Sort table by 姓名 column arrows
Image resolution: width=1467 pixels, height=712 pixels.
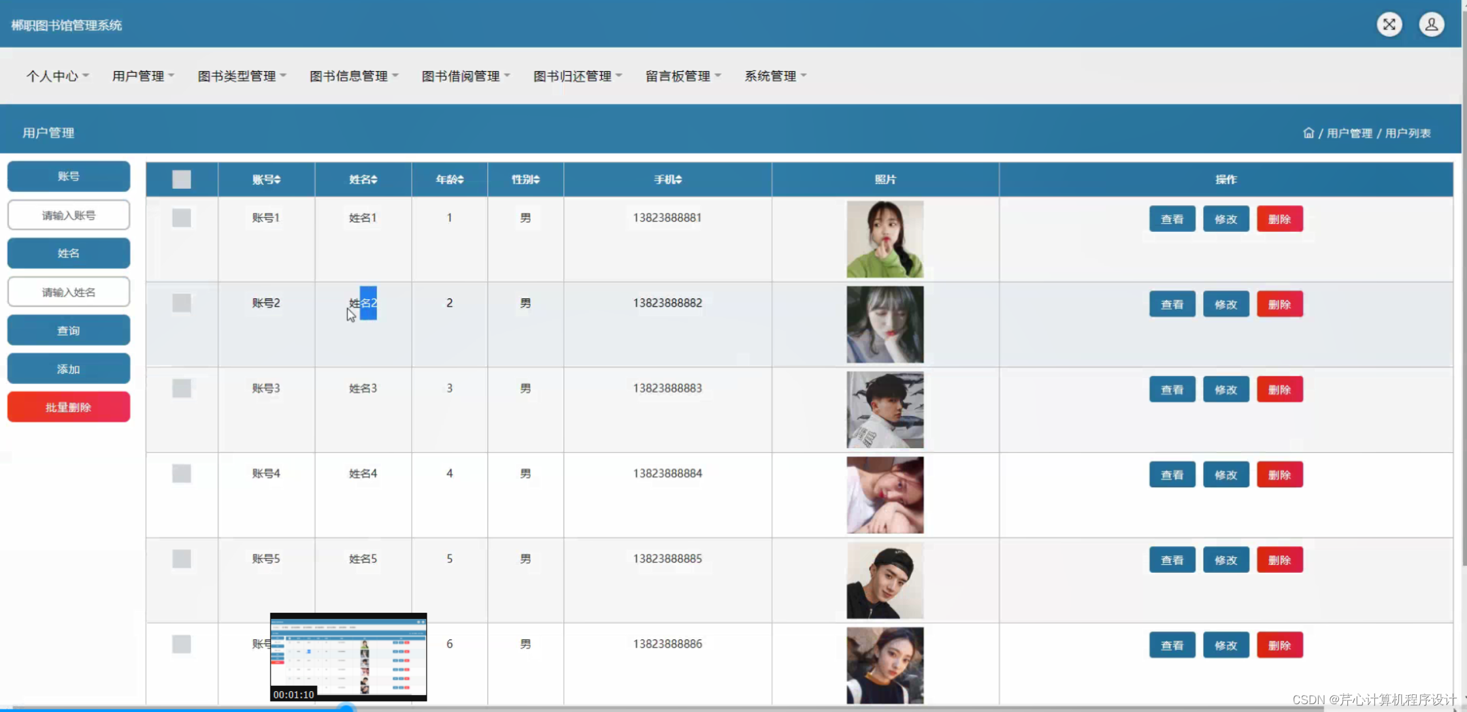[374, 180]
